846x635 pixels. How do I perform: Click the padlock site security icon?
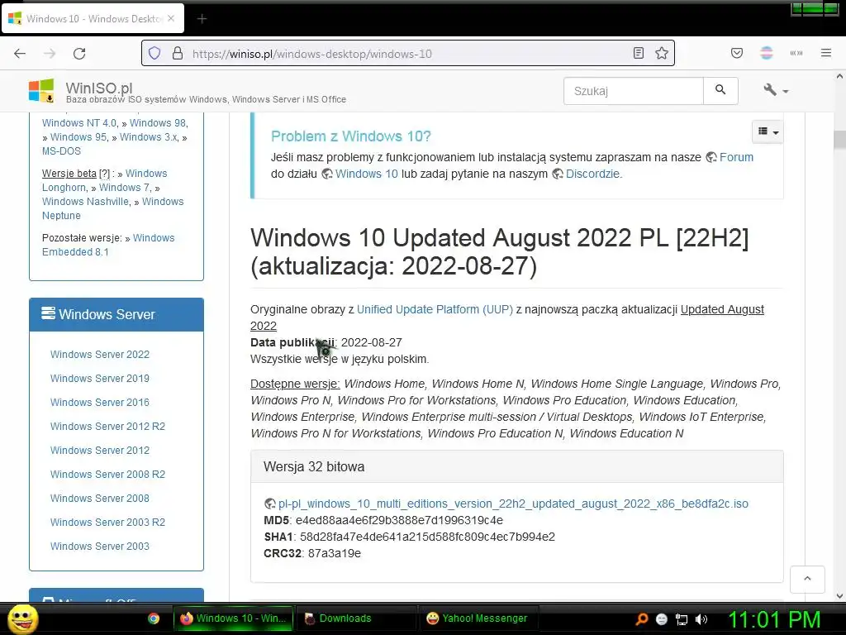click(x=177, y=54)
